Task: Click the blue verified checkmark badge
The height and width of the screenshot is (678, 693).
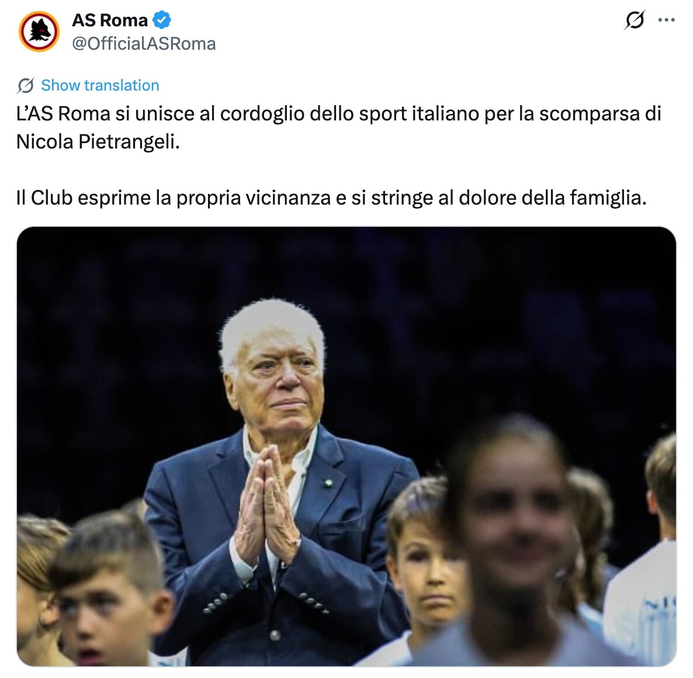Action: click(x=162, y=20)
